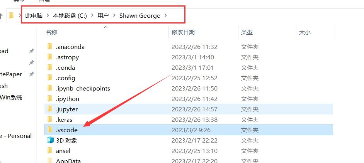Viewport: 364px width, 163px height.
Task: Click the date 2023/3/1 14:40
Action: 193,57
